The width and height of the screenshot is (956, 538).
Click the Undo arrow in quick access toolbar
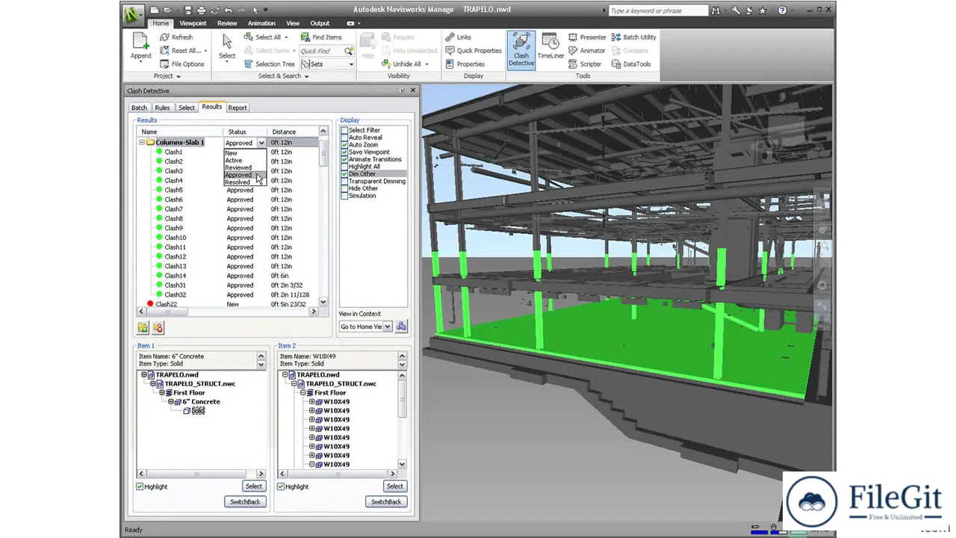point(228,10)
